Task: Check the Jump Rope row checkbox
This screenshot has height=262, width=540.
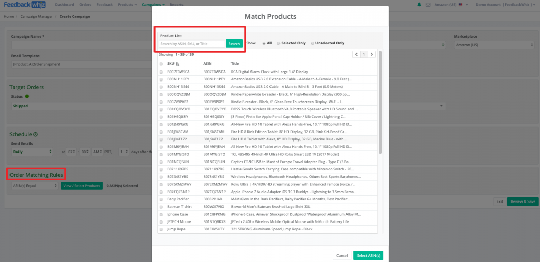Action: point(161,229)
